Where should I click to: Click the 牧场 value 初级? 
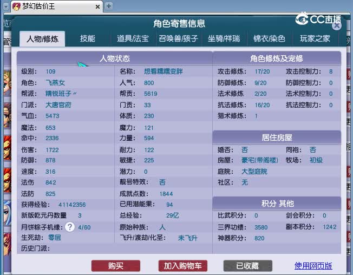(x=316, y=160)
